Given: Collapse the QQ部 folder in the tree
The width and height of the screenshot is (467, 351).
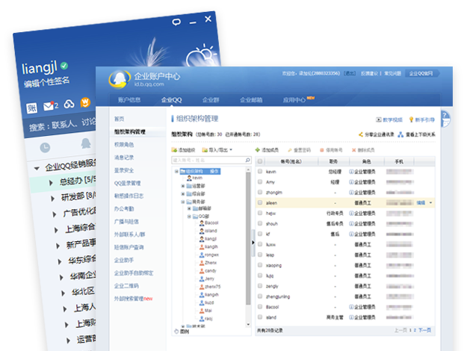Looking at the screenshot, I should pyautogui.click(x=189, y=217).
